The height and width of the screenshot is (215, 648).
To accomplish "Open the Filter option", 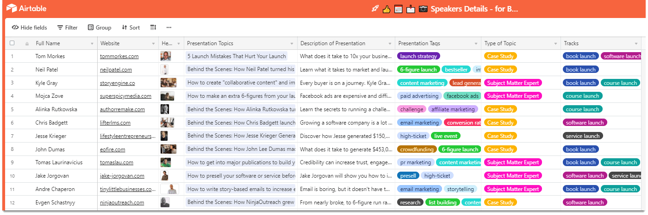I will click(68, 28).
